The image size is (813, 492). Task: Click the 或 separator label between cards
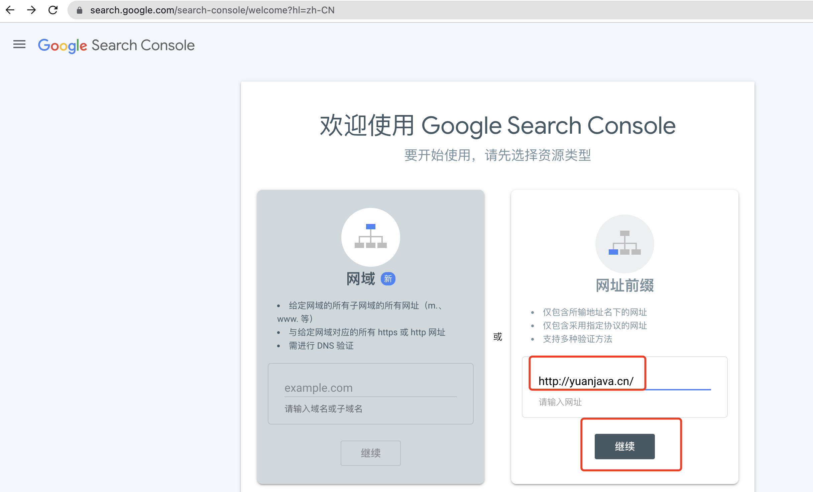tap(497, 337)
